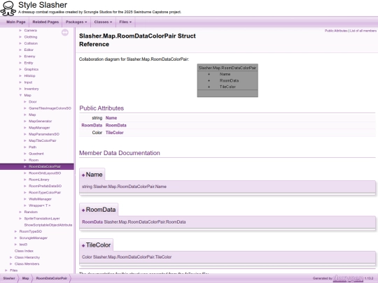This screenshot has width=378, height=283.
Task: Open ScrungleManager tree item
Action: pyautogui.click(x=34, y=238)
